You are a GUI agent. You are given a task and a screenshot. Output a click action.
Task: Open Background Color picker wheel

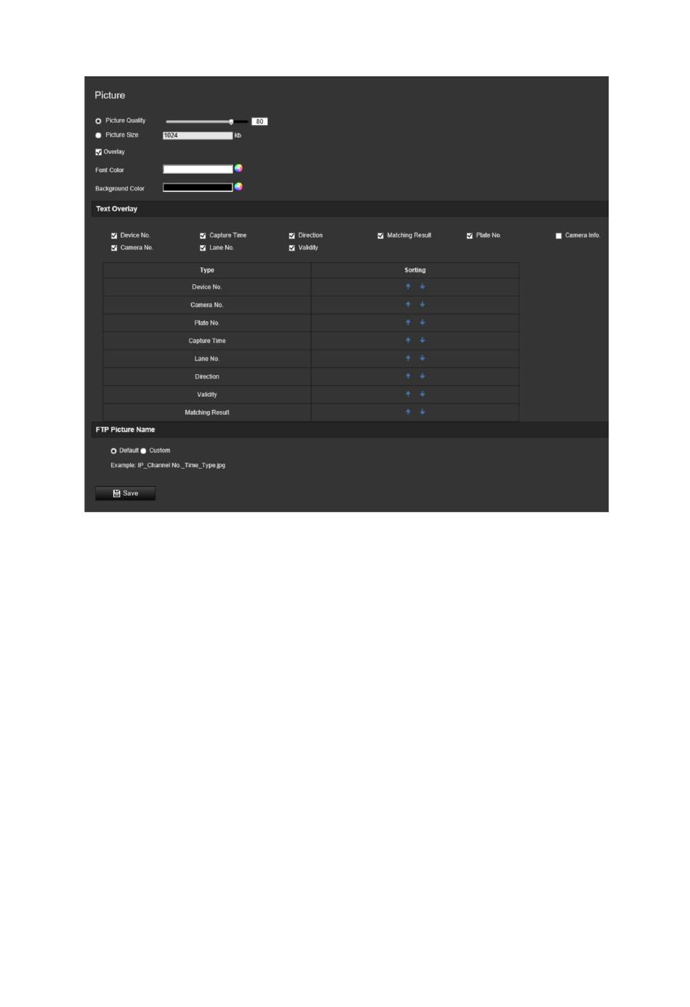click(x=238, y=187)
